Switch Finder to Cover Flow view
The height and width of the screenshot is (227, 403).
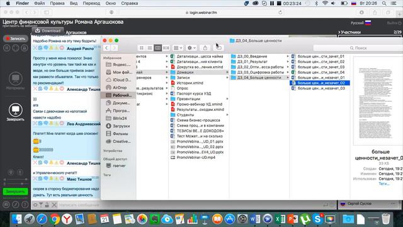[x=166, y=48]
